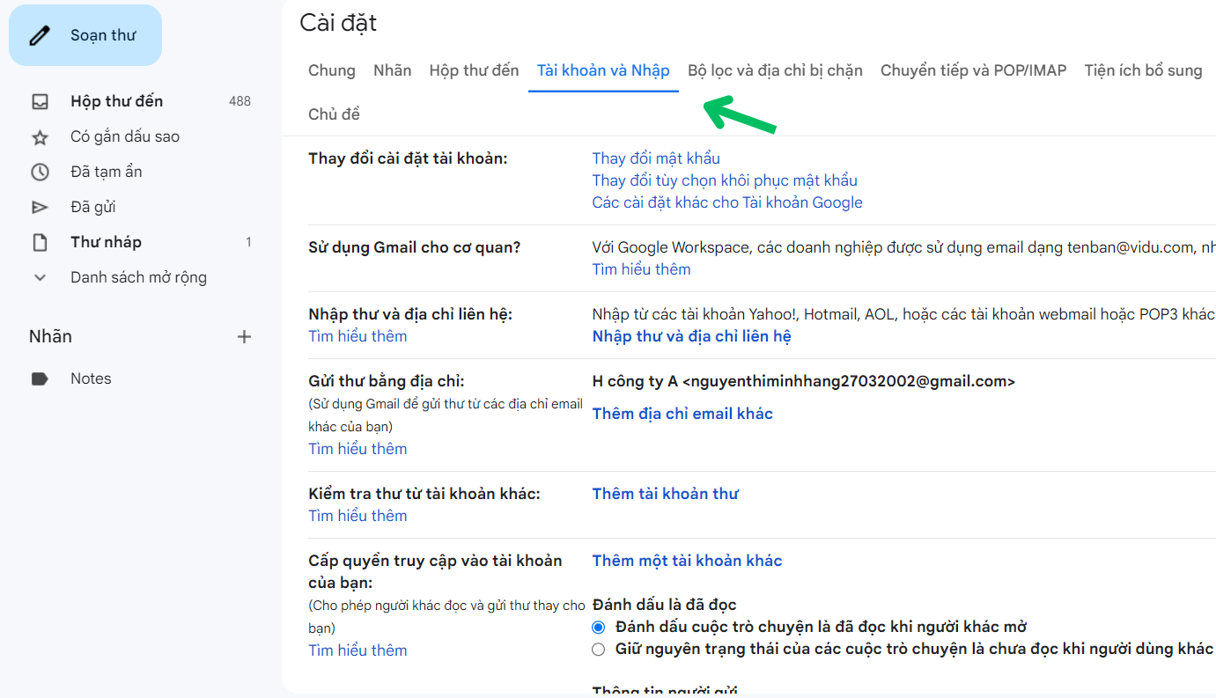Click the Drafts document icon
The image size is (1216, 698).
pos(40,242)
